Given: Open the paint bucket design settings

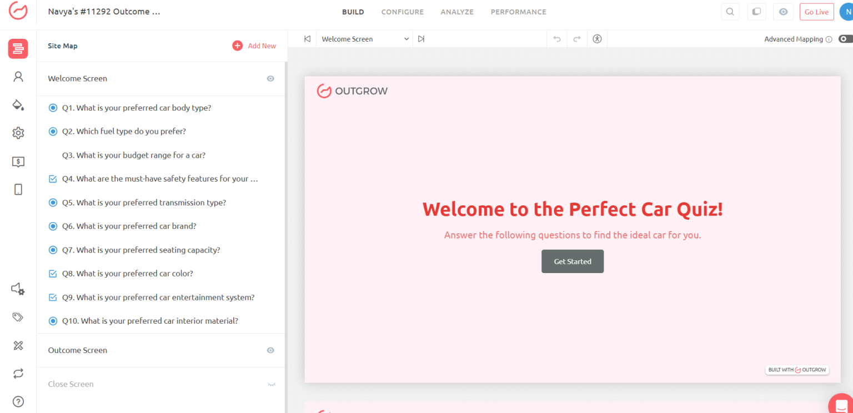Looking at the screenshot, I should point(18,105).
